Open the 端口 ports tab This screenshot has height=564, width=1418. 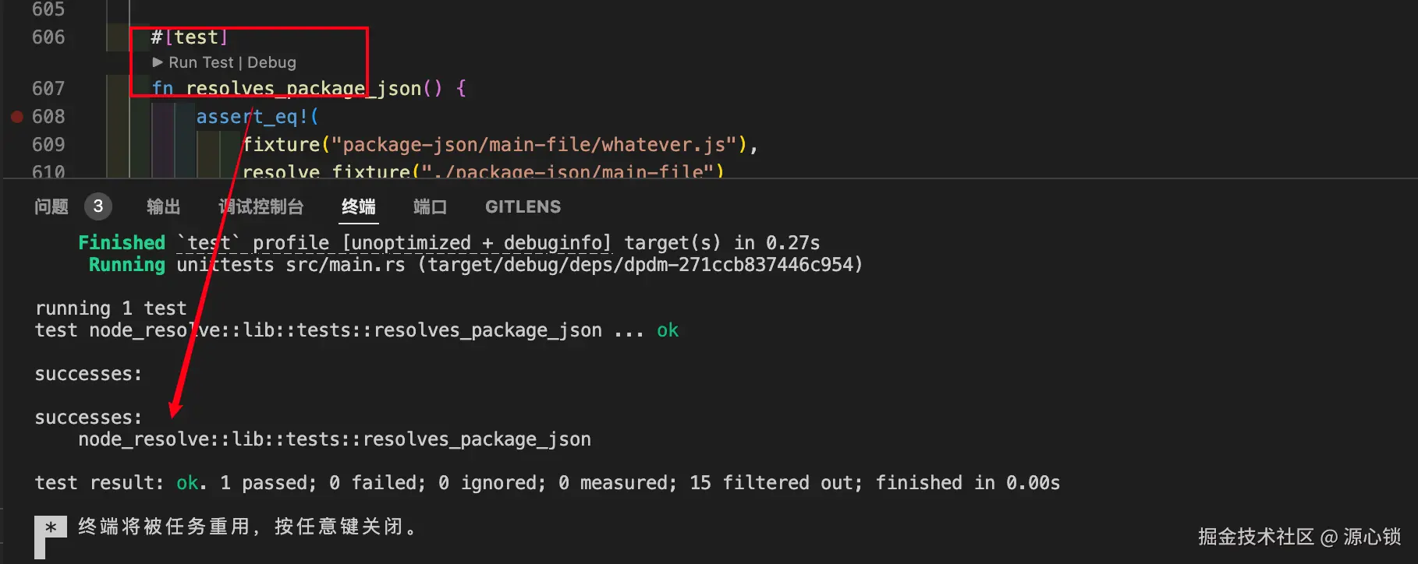[430, 206]
